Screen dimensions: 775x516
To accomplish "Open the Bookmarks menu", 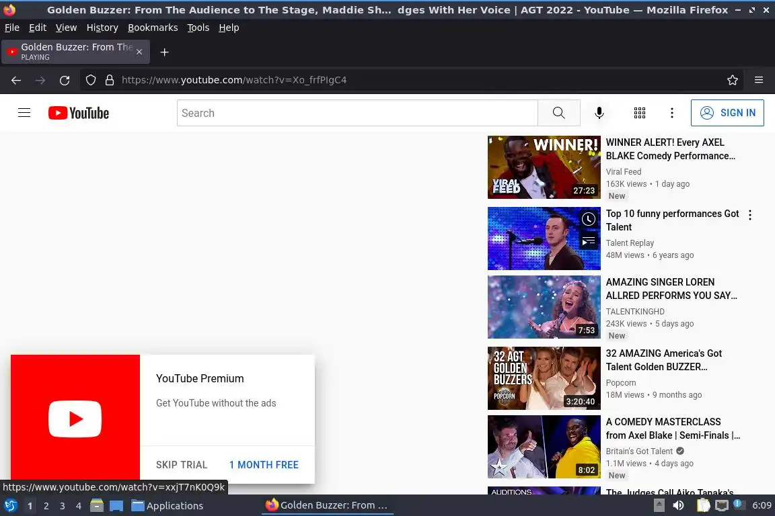I will click(153, 28).
